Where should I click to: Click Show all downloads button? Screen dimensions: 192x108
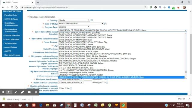coord(181,99)
